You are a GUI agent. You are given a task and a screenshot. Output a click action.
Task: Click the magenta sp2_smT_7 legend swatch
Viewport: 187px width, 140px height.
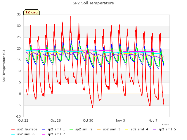click(x=44, y=135)
